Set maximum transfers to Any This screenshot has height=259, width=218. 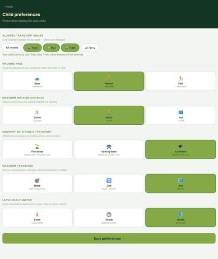tap(181, 184)
